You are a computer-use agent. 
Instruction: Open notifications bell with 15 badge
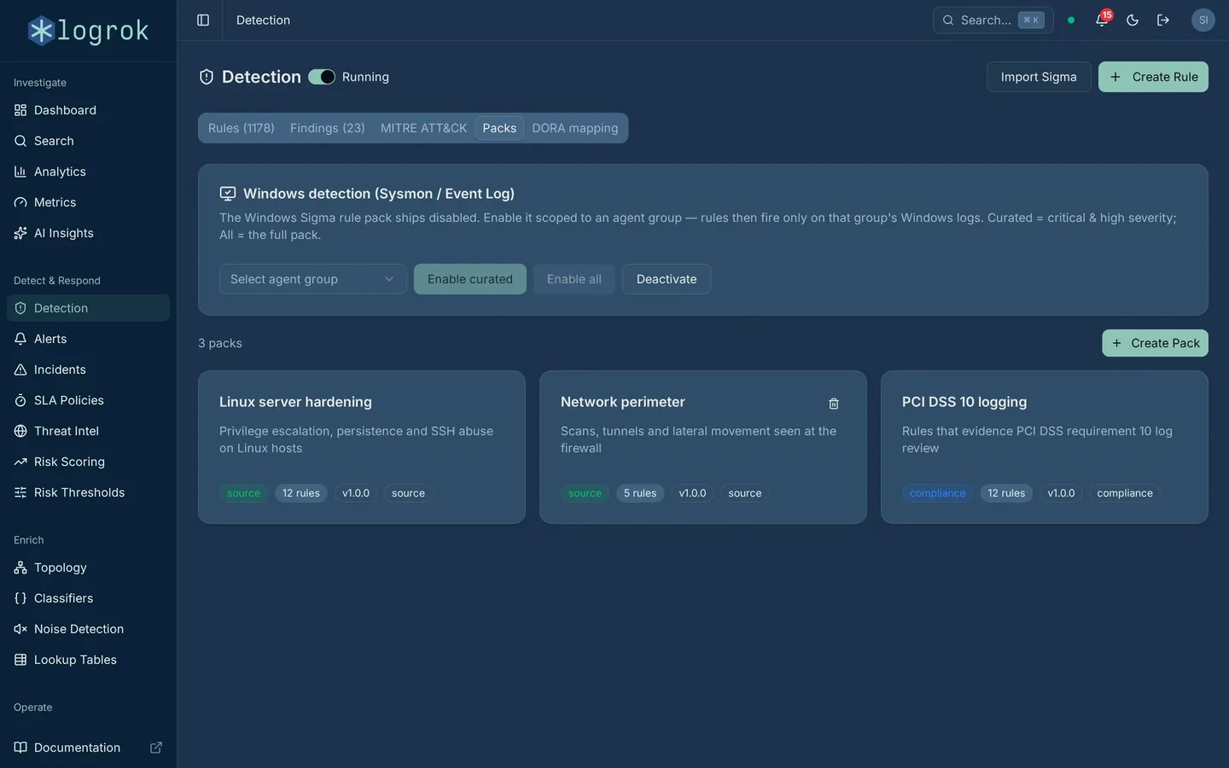(1102, 20)
